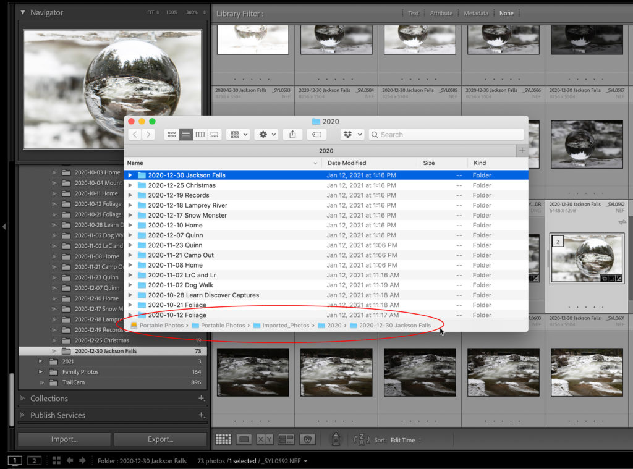Switch to second monitor window button
633x469 pixels.
[x=35, y=460]
